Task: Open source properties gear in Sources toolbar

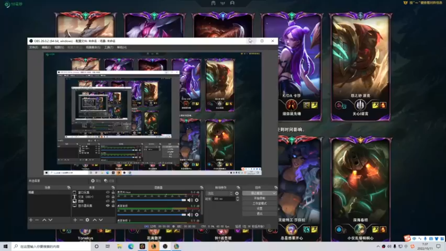Action: point(88,220)
